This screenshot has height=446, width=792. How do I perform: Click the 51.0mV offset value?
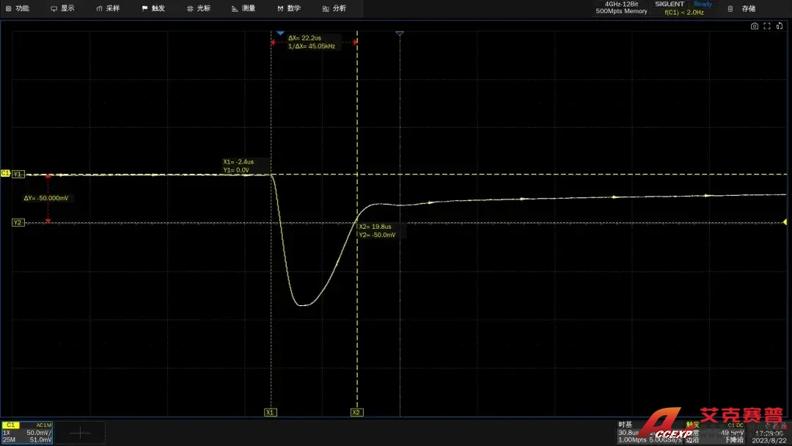[x=40, y=439]
